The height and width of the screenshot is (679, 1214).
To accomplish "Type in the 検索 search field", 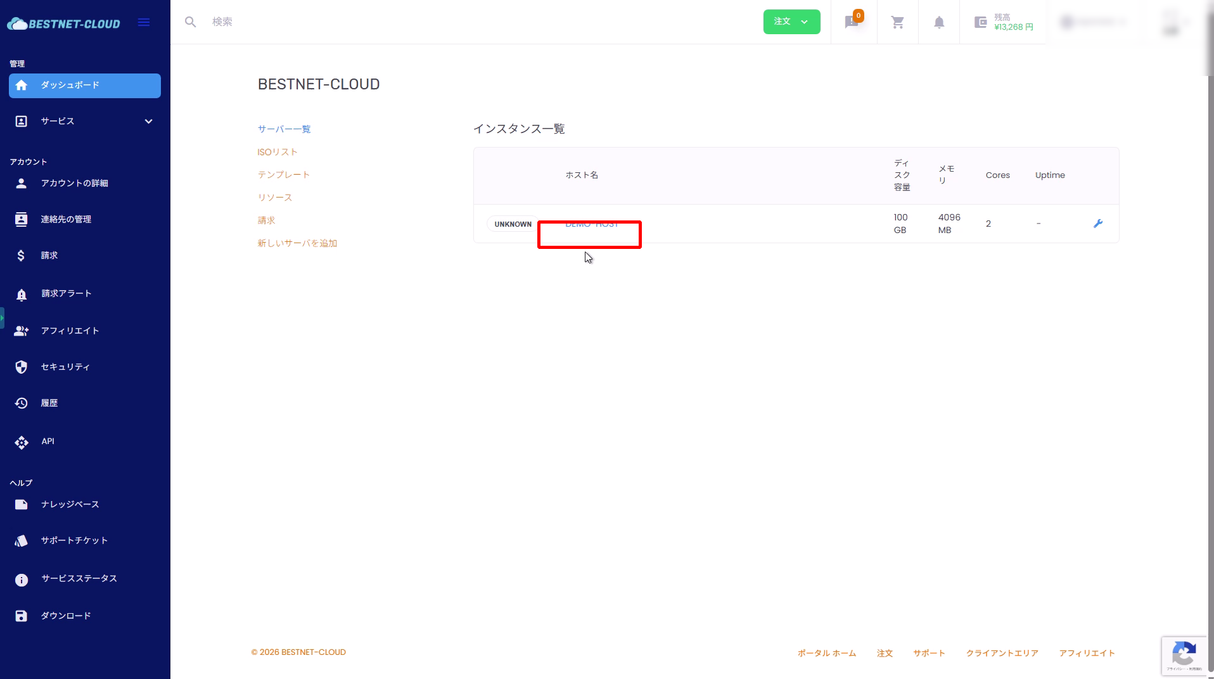I will [444, 22].
